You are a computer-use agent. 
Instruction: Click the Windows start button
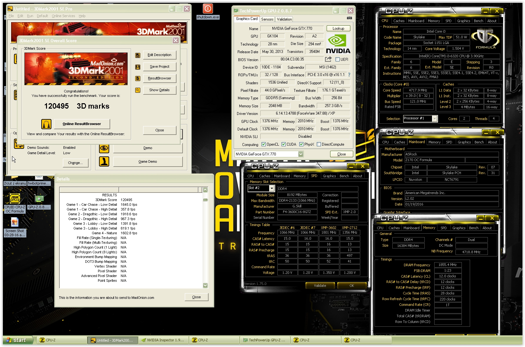18,340
